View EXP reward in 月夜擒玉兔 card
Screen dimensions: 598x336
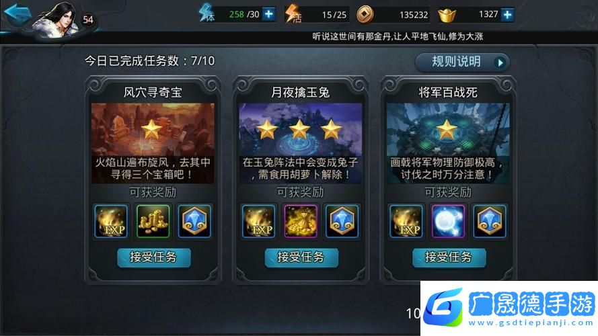258,221
